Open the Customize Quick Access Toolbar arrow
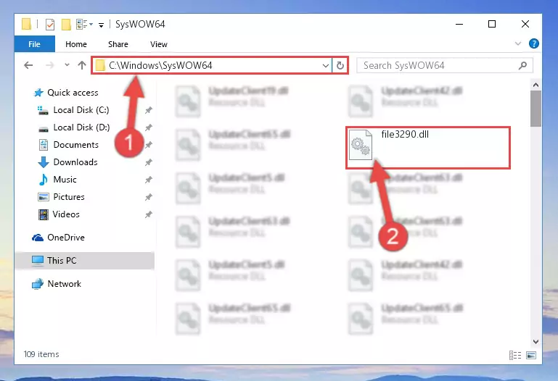This screenshot has width=558, height=381. [x=102, y=25]
